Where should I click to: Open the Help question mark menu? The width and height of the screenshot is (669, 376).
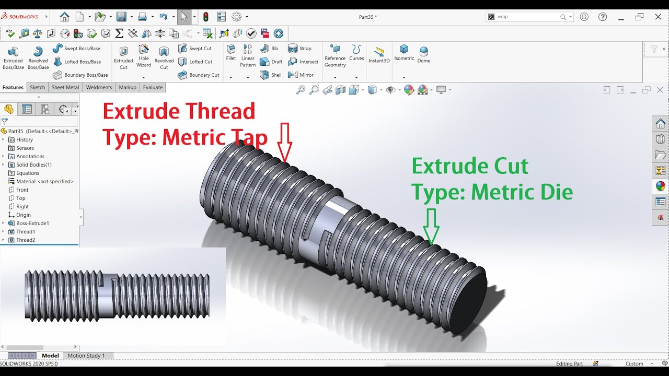[603, 17]
